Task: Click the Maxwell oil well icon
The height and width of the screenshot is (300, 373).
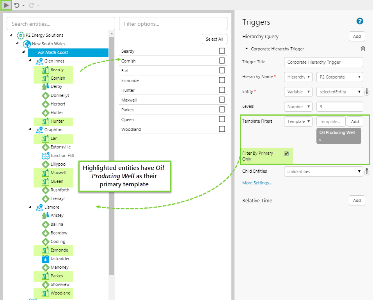Action: pos(45,173)
